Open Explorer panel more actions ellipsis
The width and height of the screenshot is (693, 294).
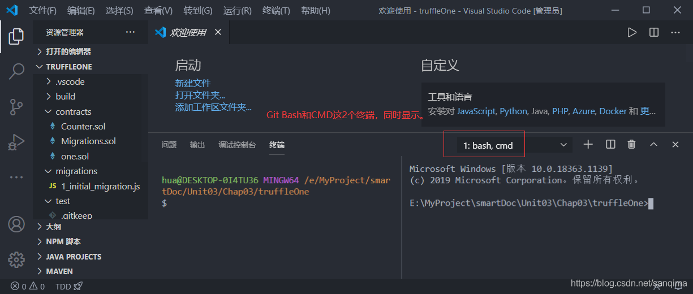click(131, 32)
